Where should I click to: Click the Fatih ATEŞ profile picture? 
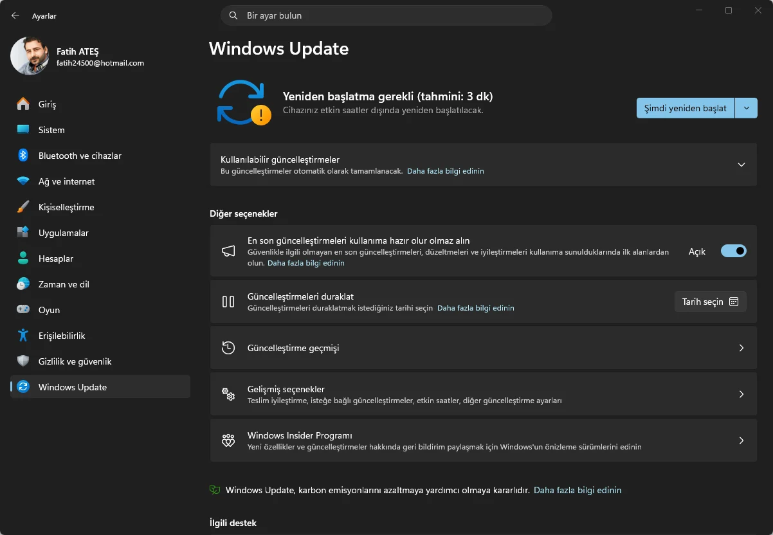(x=30, y=56)
